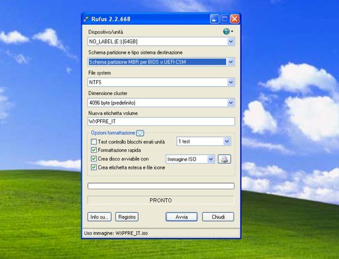The height and width of the screenshot is (259, 339).
Task: Disable Crea etichetta estesa e file icone
Action: [93, 167]
